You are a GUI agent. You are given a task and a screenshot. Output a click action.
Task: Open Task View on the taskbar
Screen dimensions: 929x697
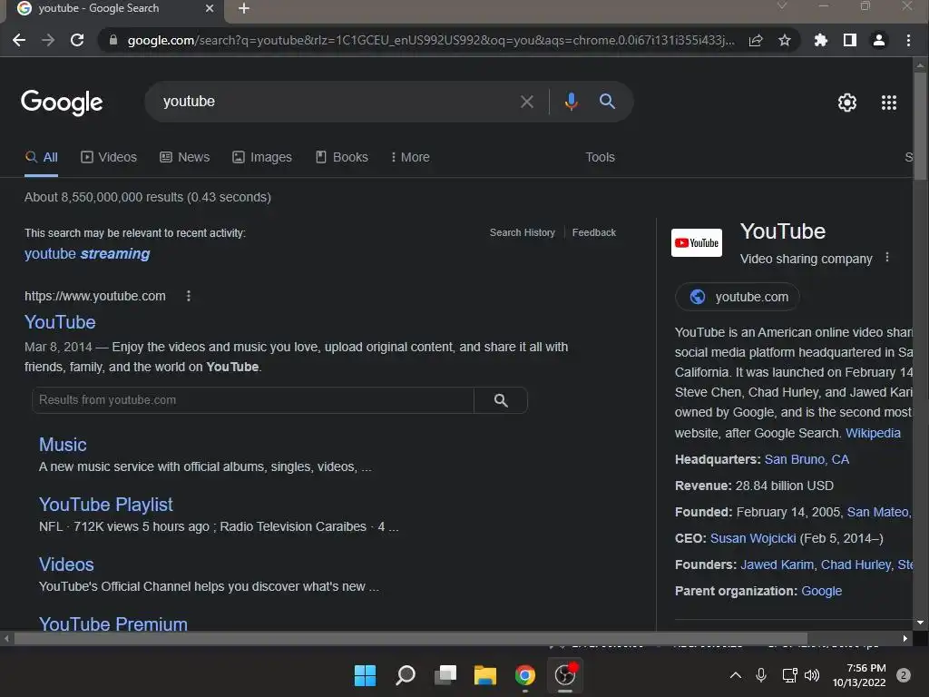point(445,675)
